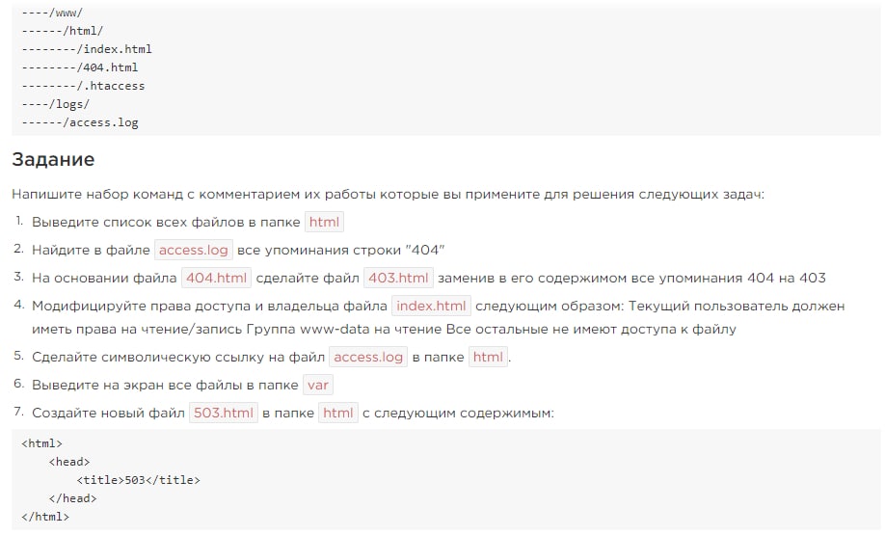
Task: Click the '<title>503</title>' code line
Action: click(138, 480)
